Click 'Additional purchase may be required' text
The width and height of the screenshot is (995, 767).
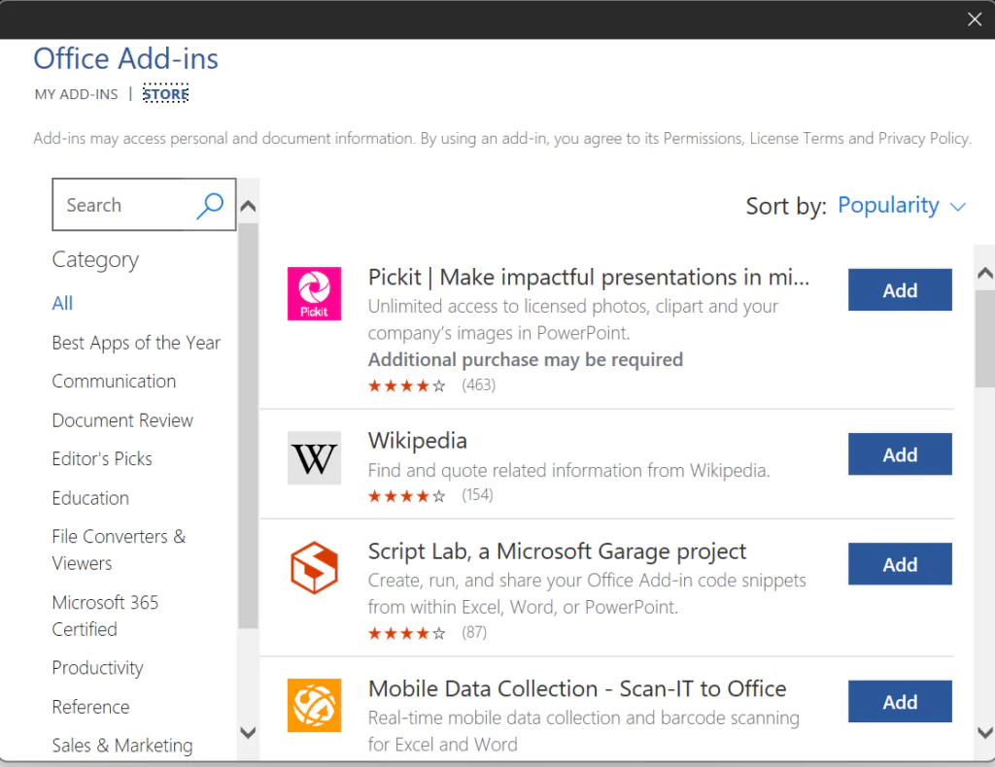(x=526, y=359)
